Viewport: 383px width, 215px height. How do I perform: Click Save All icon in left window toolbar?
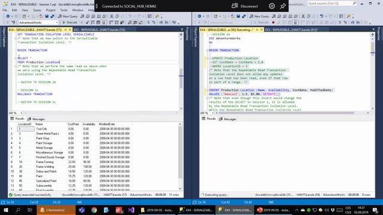point(52,16)
